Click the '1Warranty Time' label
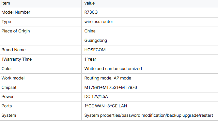This screenshot has width=218, height=121. pyautogui.click(x=17, y=59)
